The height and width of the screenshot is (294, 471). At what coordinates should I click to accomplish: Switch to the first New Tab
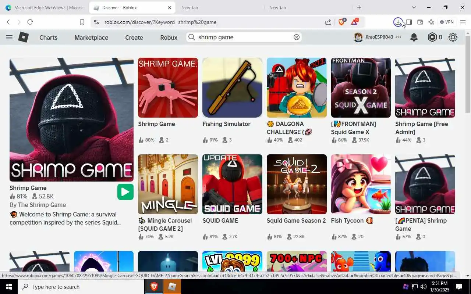pos(220,7)
